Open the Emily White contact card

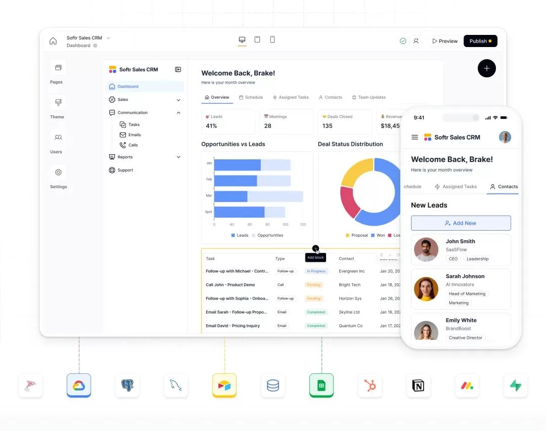[461, 327]
